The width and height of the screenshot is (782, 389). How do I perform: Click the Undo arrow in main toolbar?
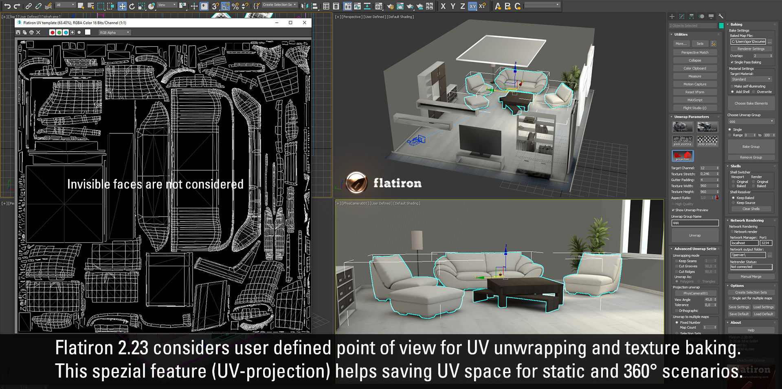(x=7, y=6)
